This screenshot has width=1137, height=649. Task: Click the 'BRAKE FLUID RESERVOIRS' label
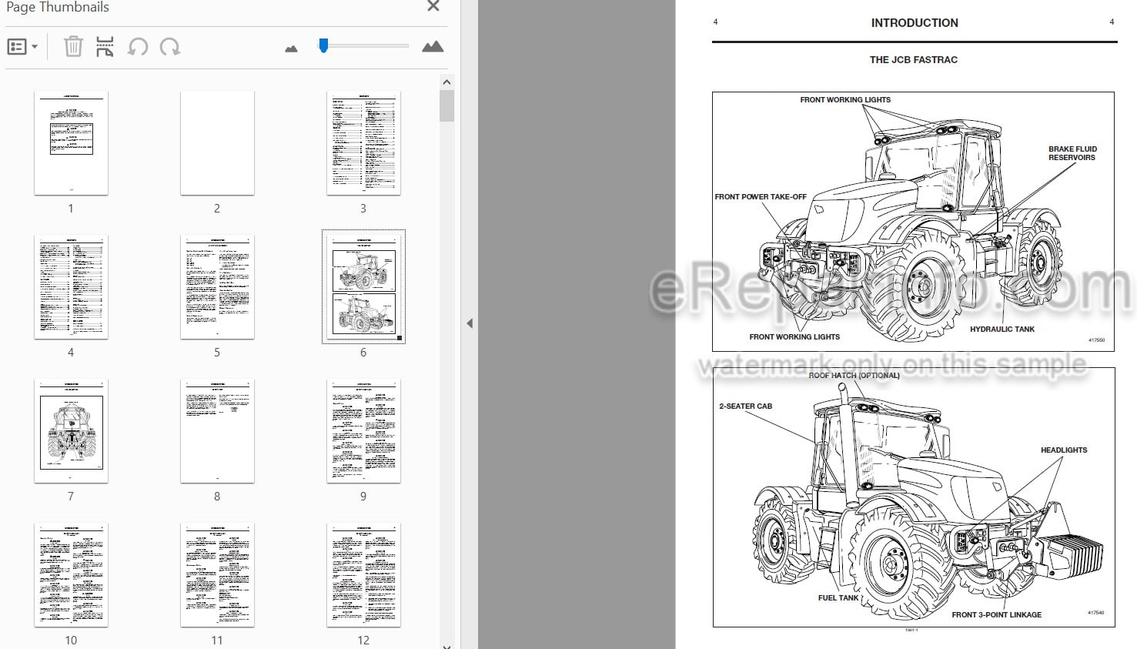coord(1072,153)
